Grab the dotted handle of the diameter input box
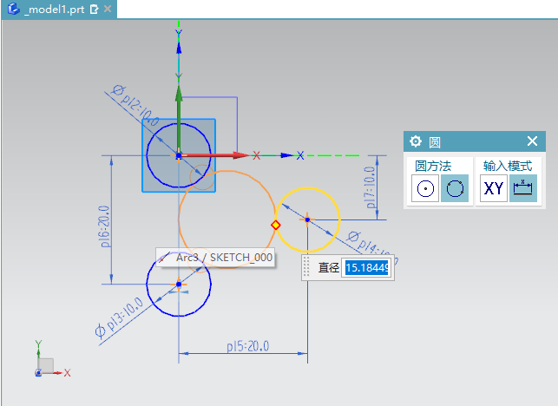The image size is (558, 406). pos(306,267)
